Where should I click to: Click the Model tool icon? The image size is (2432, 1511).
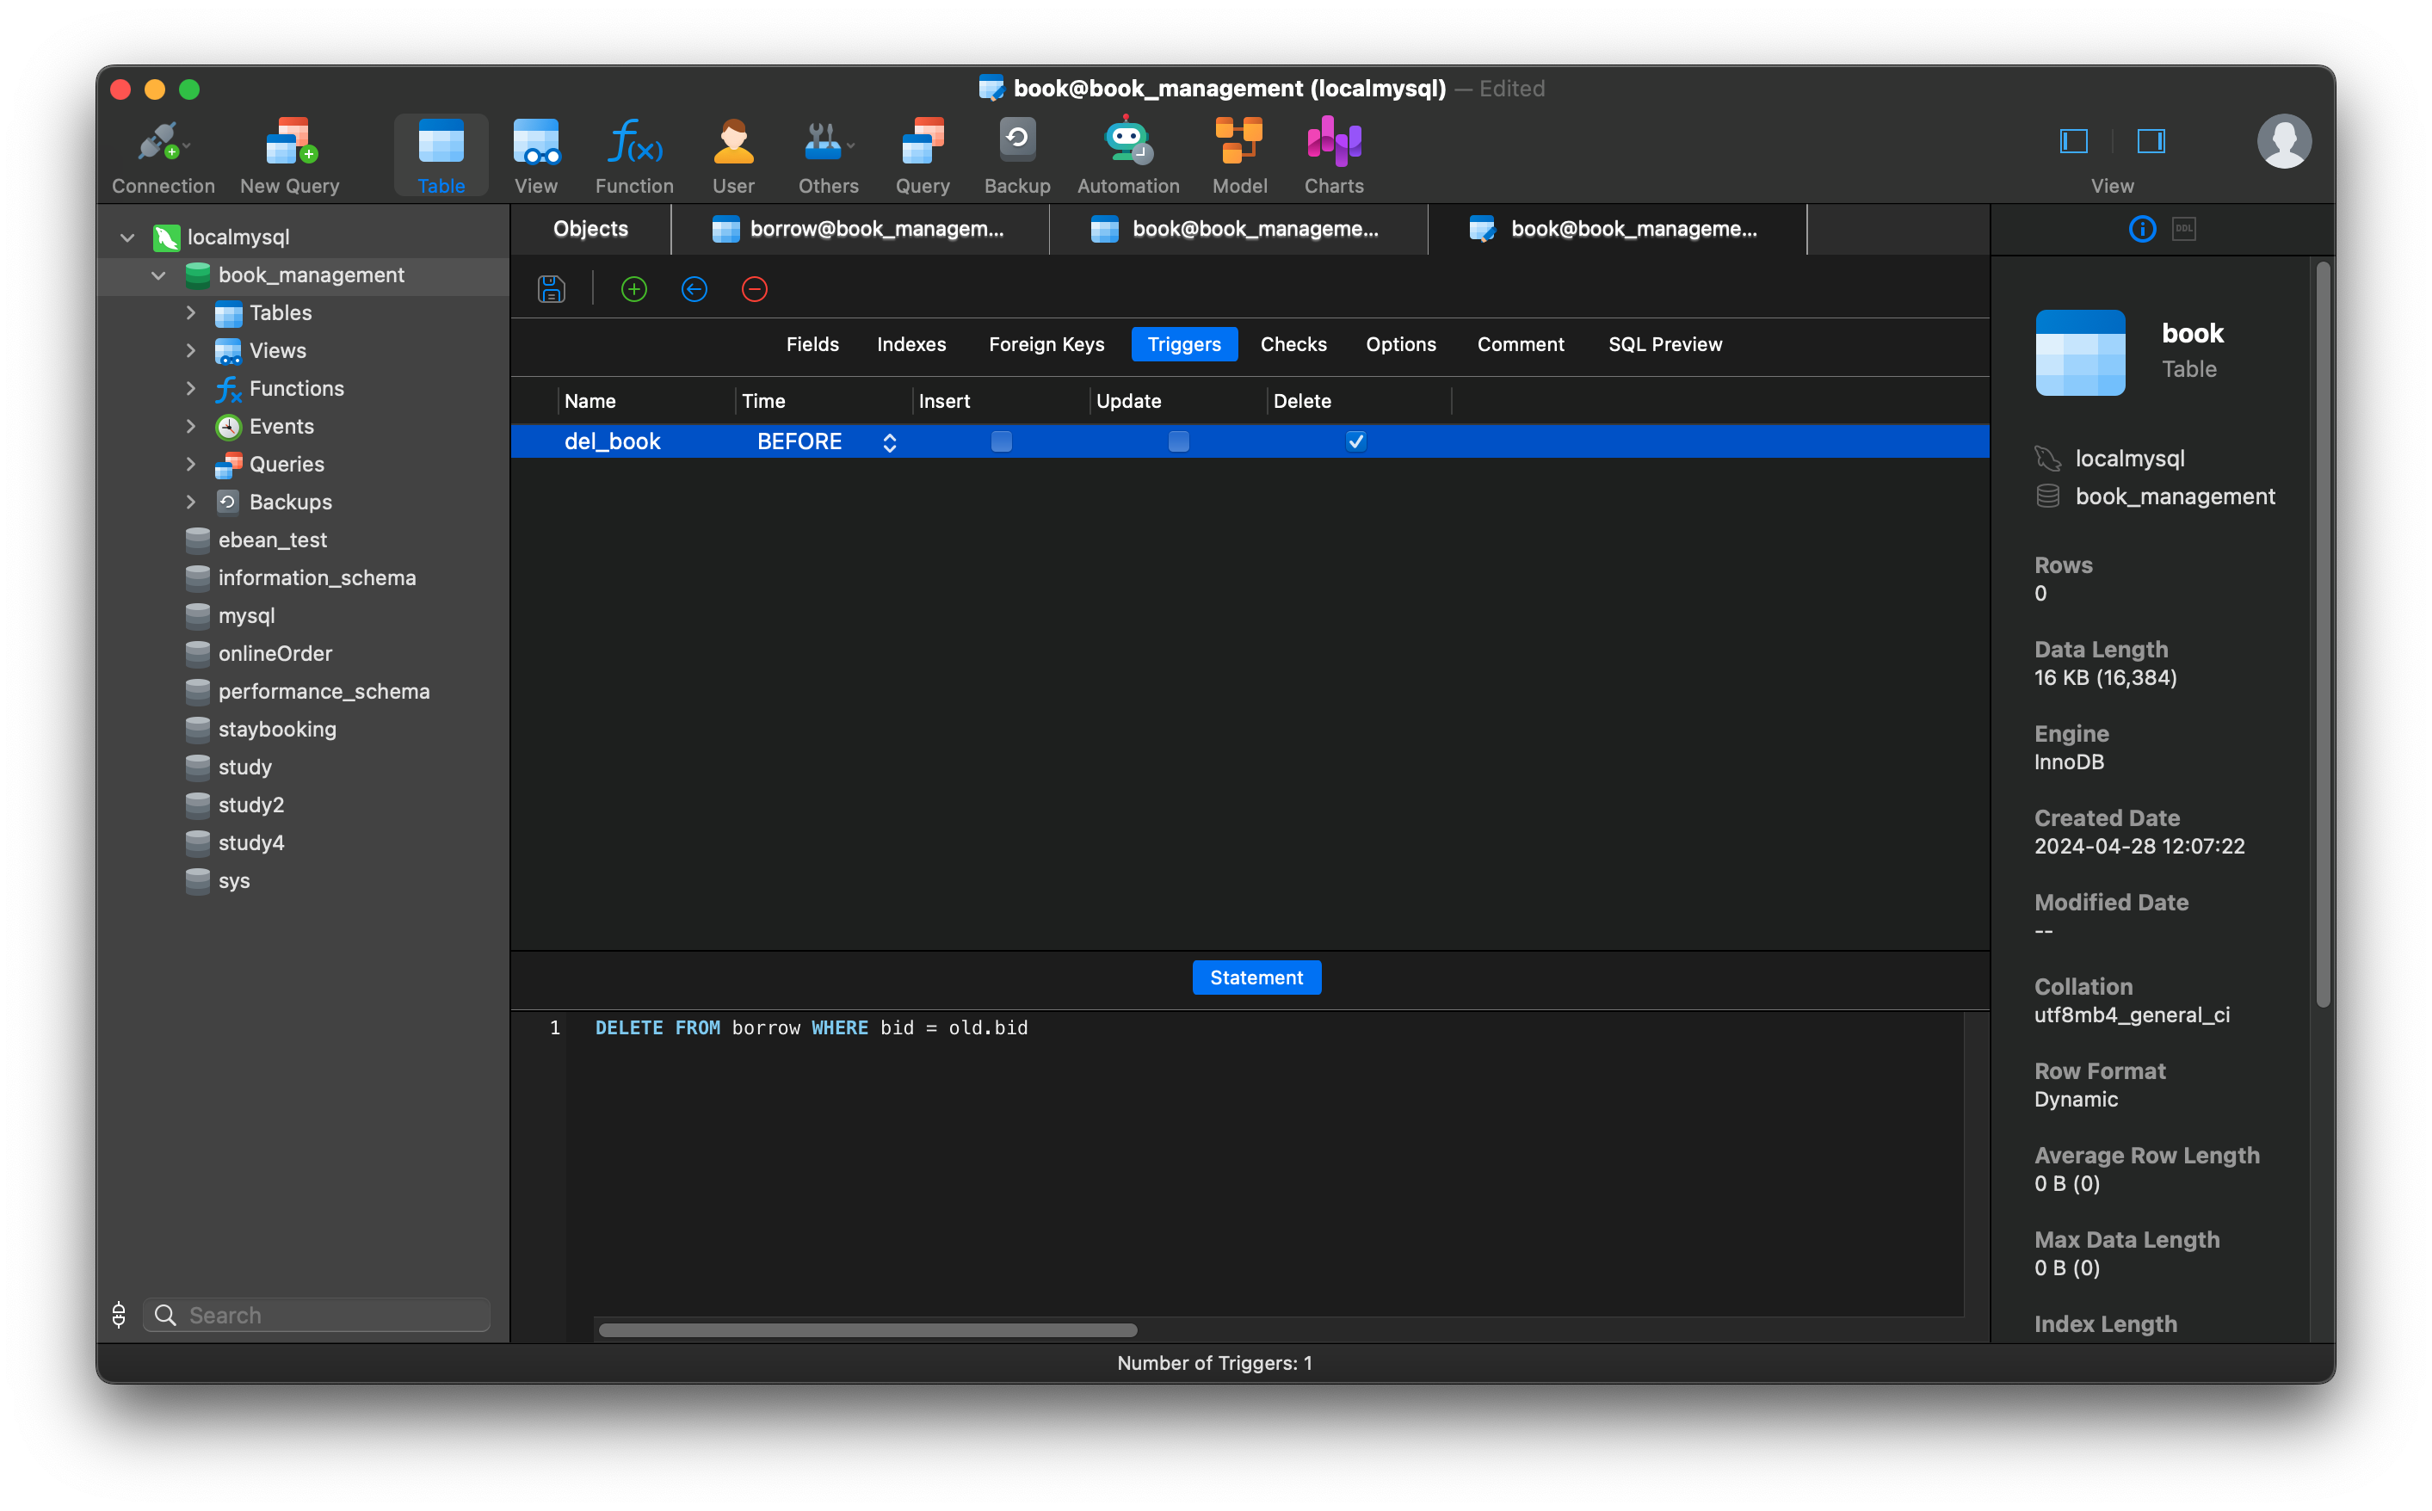(x=1238, y=153)
